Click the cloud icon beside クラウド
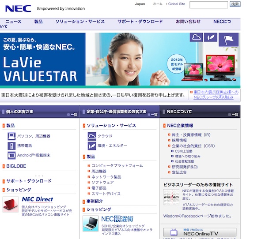Screen dimensions: 265x239 pos(92,136)
